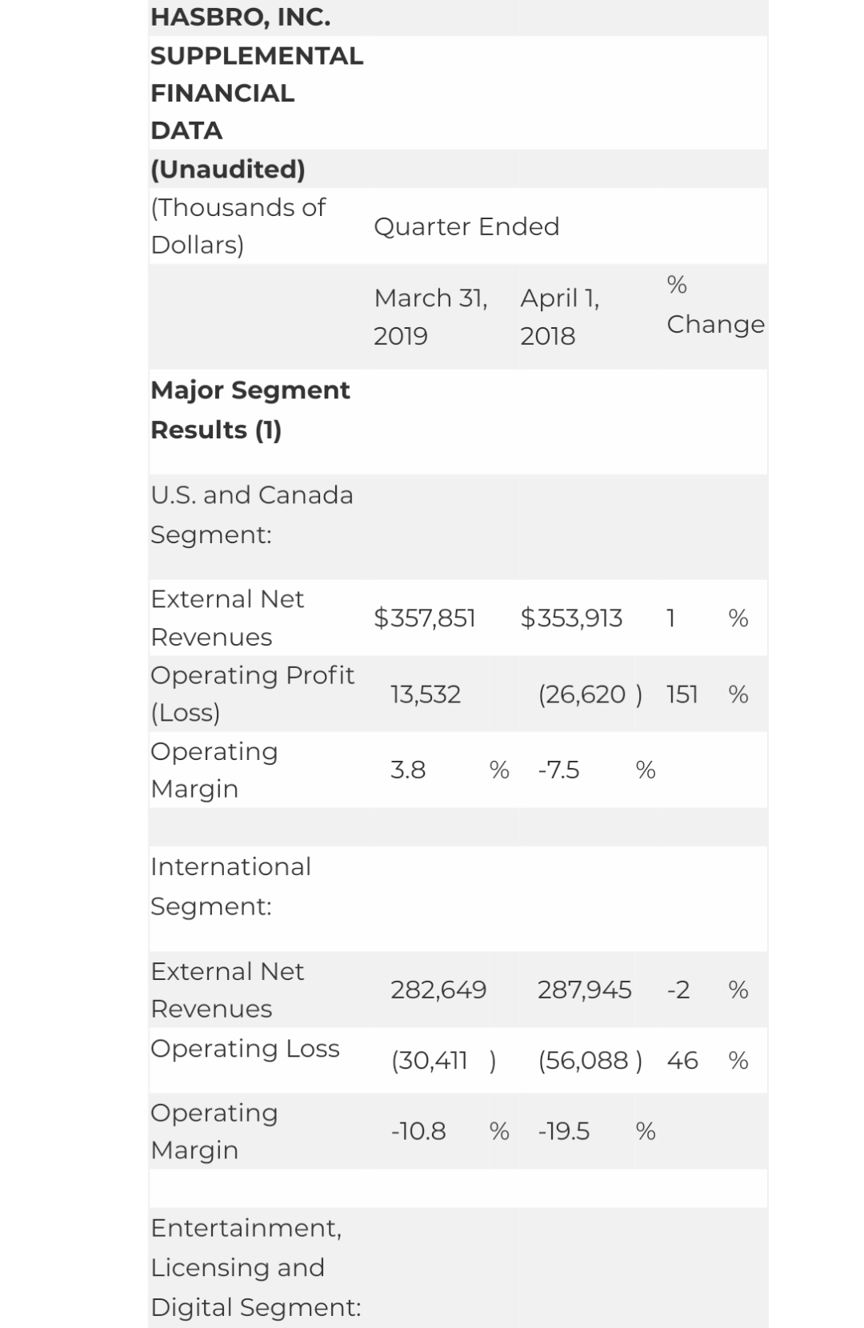Click the $353,913 revenue value

point(571,618)
